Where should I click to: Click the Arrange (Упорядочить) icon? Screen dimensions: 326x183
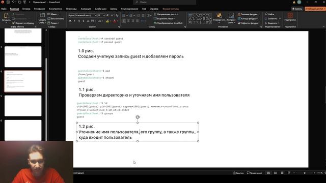[x=219, y=15]
